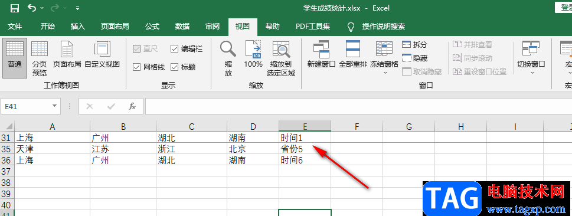Switch to the Review (审阅) tab

point(213,27)
